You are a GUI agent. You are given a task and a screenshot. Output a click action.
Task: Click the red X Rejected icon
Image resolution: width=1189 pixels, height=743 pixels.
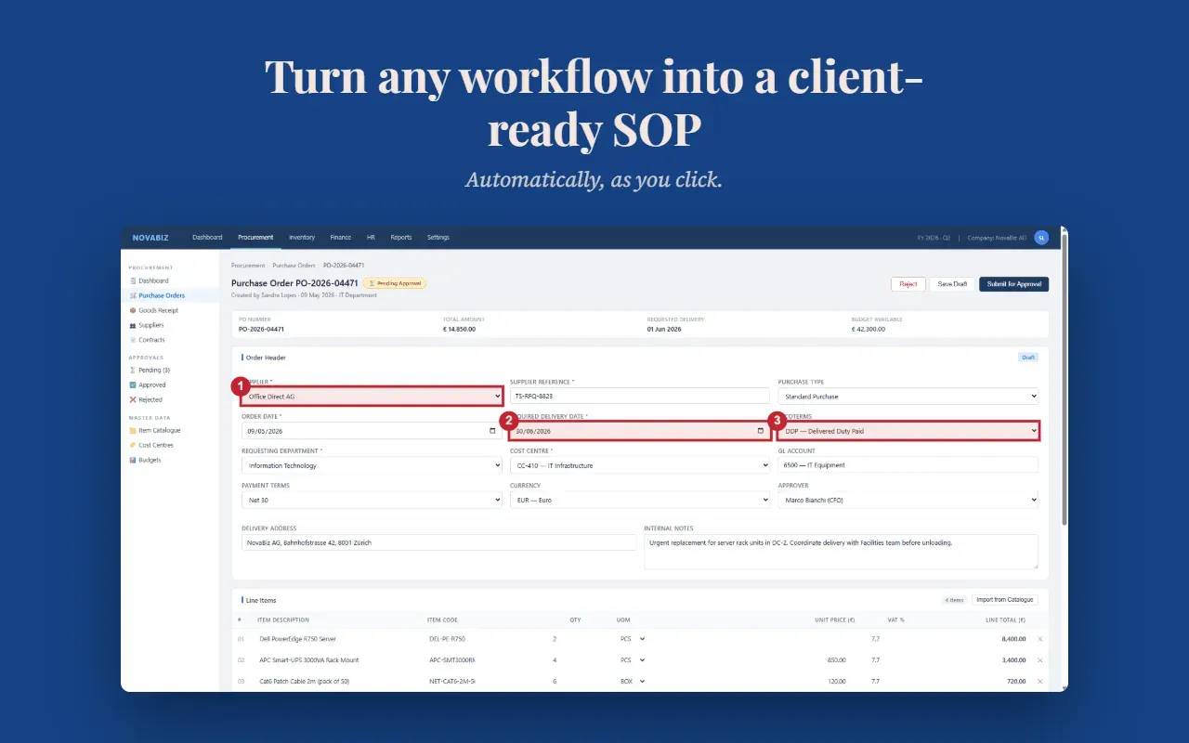(133, 399)
